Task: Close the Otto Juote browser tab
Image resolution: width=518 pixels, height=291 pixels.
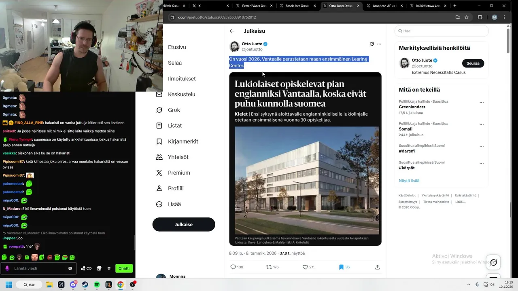Action: pyautogui.click(x=358, y=6)
